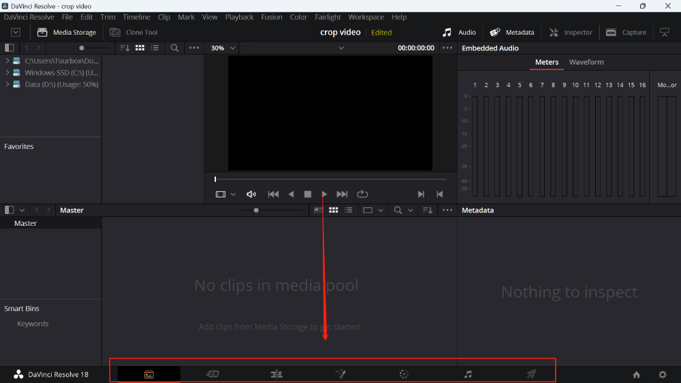Toggle the Audio panel

459,32
